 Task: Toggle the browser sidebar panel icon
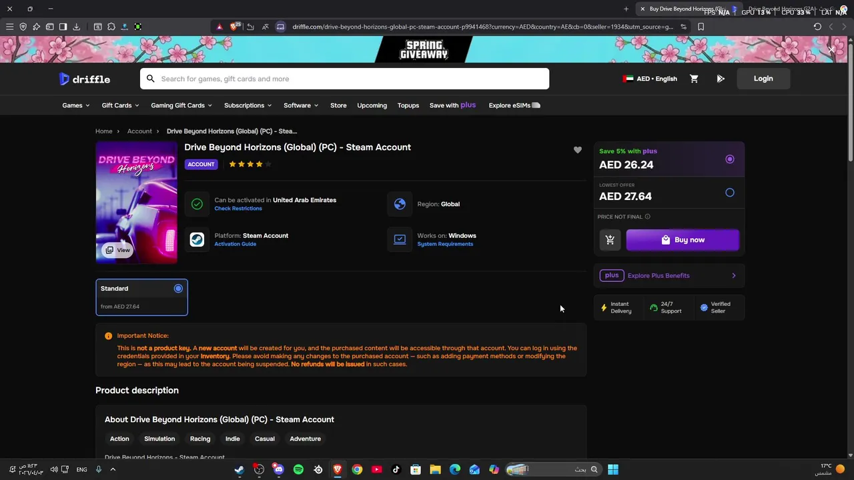click(x=63, y=27)
